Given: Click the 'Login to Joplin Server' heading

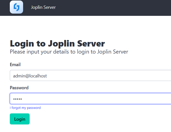Looking at the screenshot, I should (x=57, y=43).
